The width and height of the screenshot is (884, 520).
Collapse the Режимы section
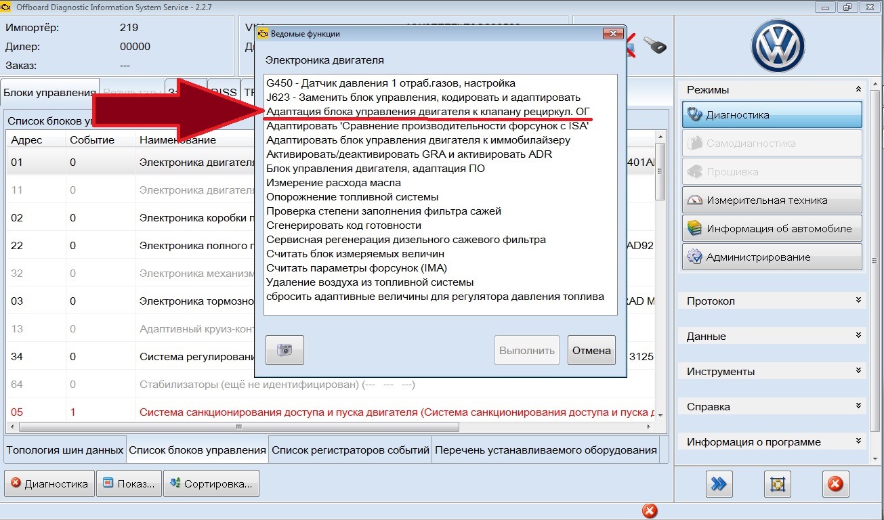point(858,89)
